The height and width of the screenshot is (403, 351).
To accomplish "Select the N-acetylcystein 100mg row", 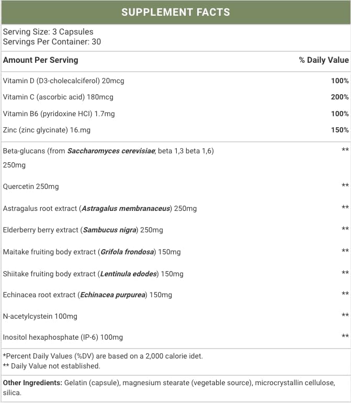I will click(x=176, y=317).
